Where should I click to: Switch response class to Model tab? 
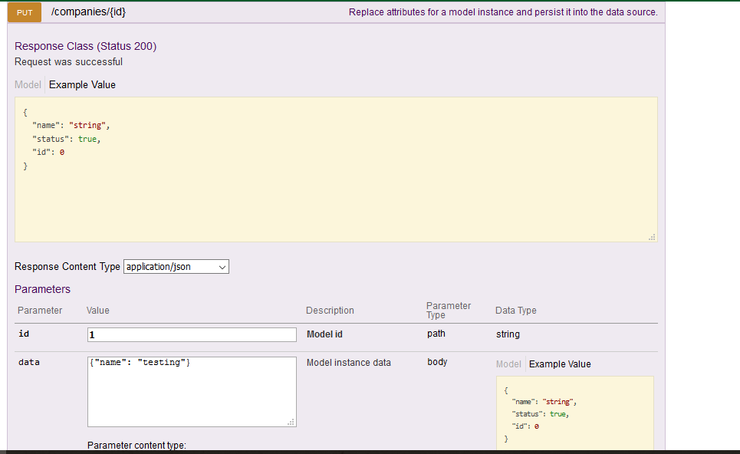pos(28,85)
